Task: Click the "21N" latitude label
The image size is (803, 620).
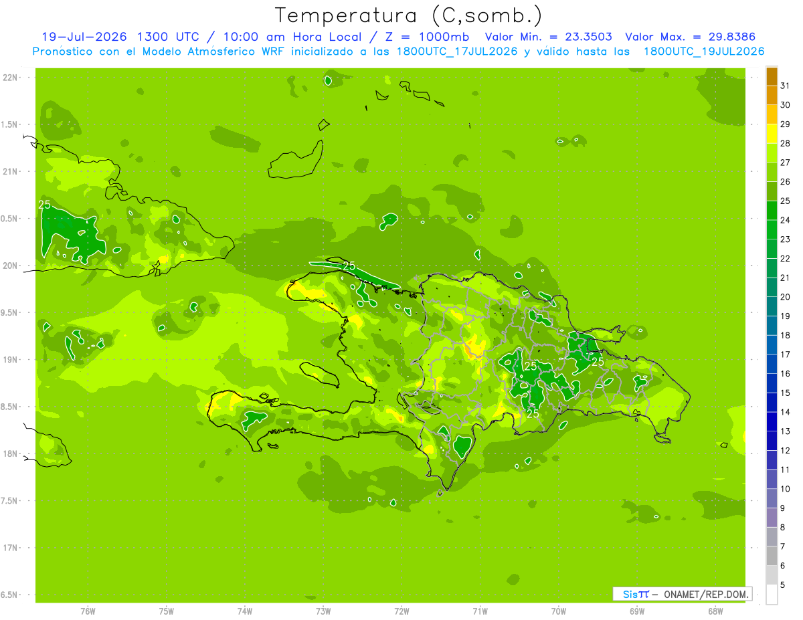Action: [x=10, y=172]
